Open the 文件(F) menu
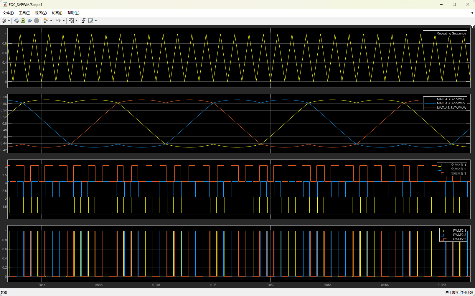475x296 pixels. [8, 13]
